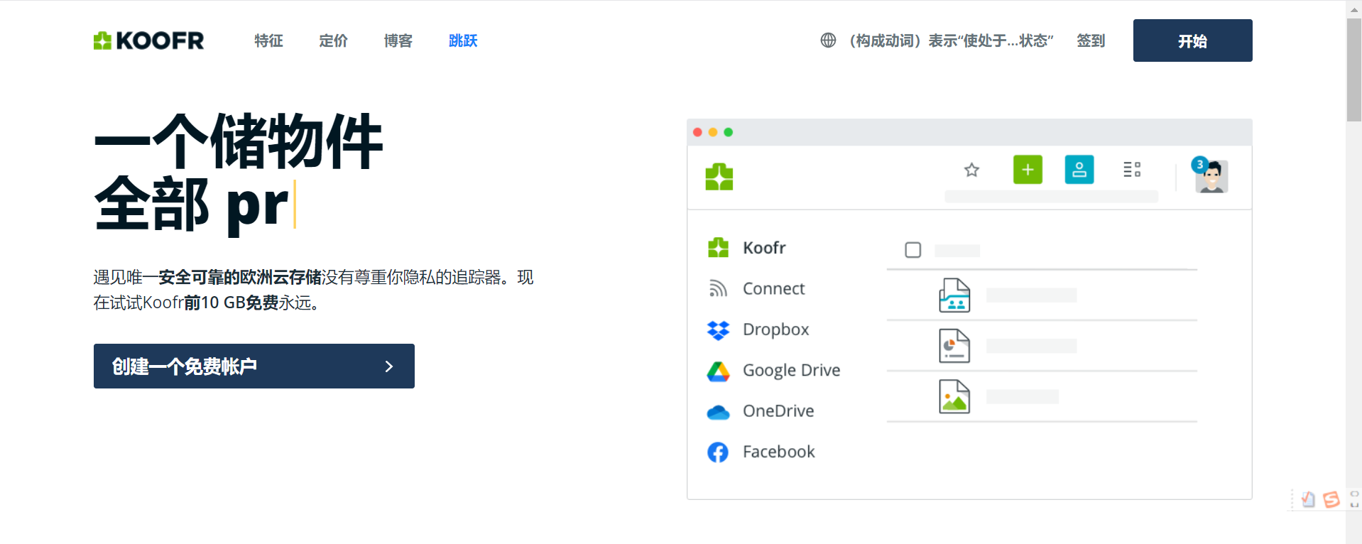This screenshot has width=1362, height=544.
Task: Click the teal contacts person icon
Action: 1079,170
